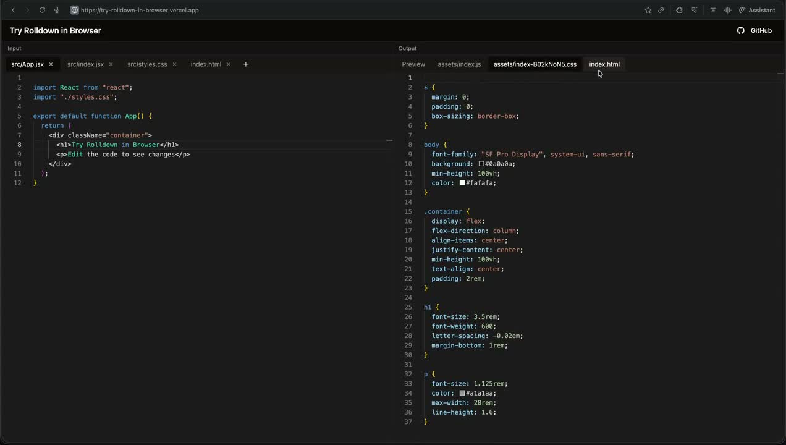Click the line-height: 1.6 line

[x=464, y=412]
